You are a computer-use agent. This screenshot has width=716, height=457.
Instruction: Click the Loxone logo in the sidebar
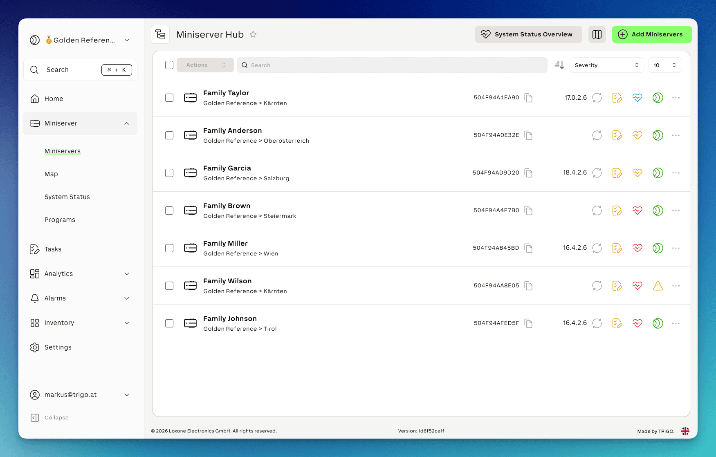click(35, 40)
